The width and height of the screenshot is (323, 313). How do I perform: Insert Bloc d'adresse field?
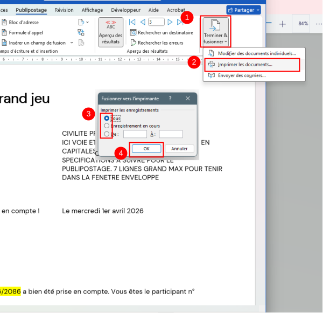point(24,22)
